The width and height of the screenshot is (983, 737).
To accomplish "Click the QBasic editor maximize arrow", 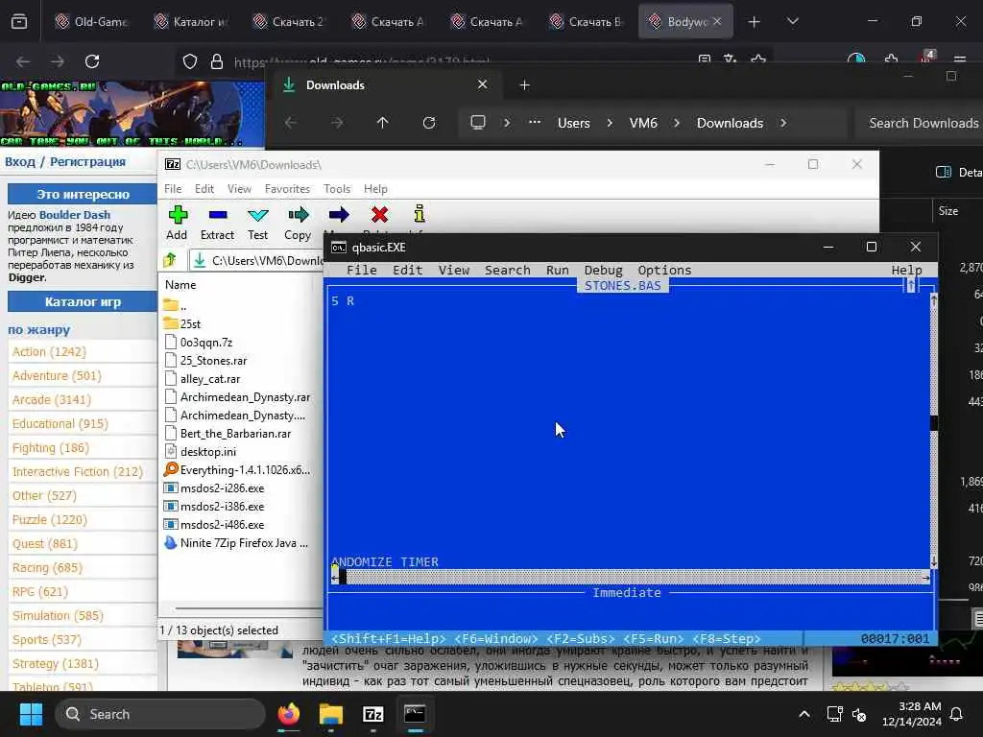I will (911, 286).
